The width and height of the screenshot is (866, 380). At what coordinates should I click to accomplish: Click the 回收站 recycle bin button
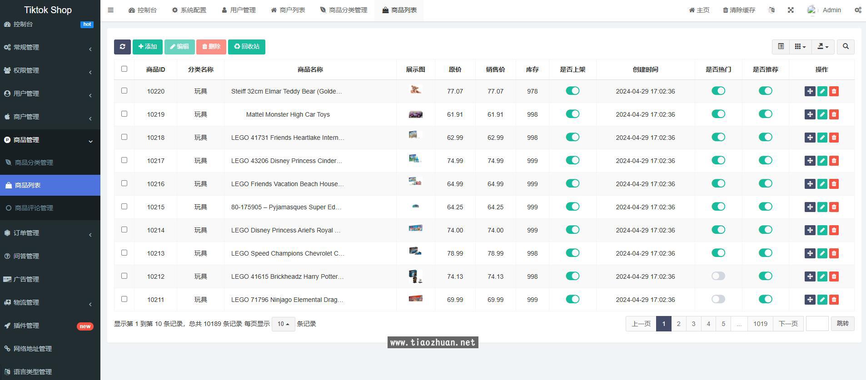coord(247,47)
